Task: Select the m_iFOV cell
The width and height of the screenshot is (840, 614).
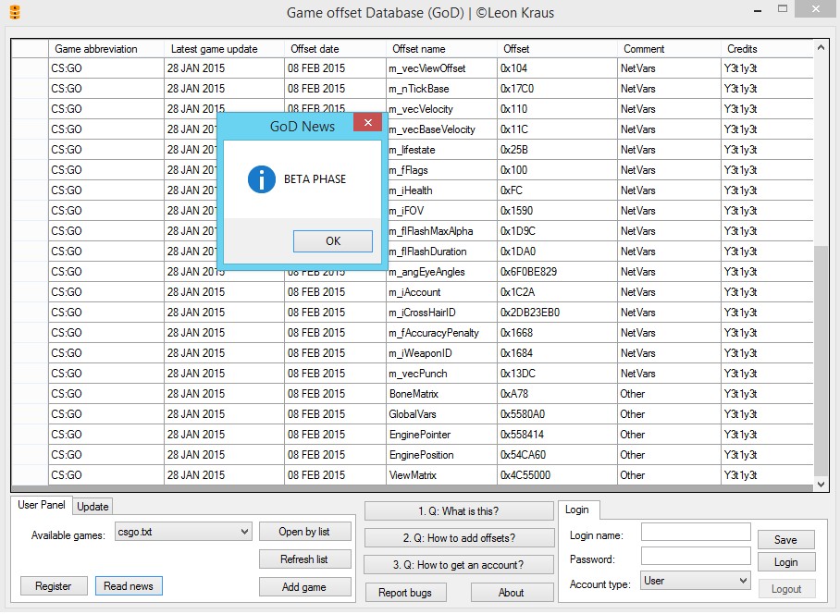Action: (x=441, y=211)
